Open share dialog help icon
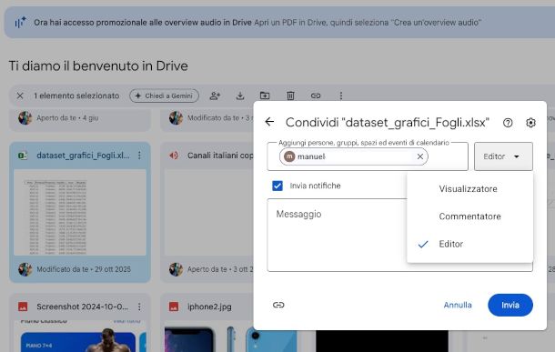Viewport: 555px width, 352px height. coord(508,123)
